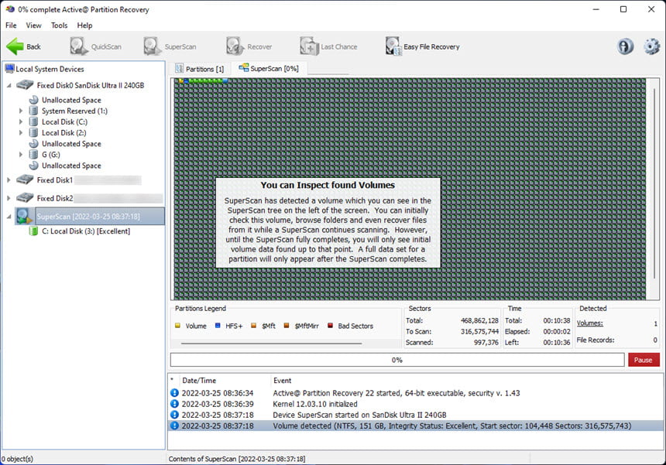This screenshot has height=465, width=666.
Task: Click the sector map vertical scrollbar
Action: [654, 183]
